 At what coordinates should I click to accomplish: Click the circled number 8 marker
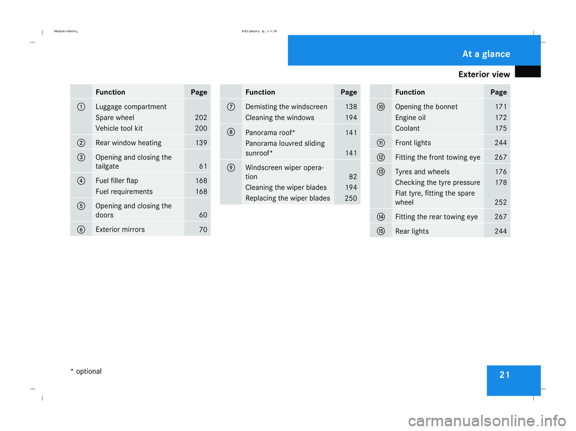[231, 132]
